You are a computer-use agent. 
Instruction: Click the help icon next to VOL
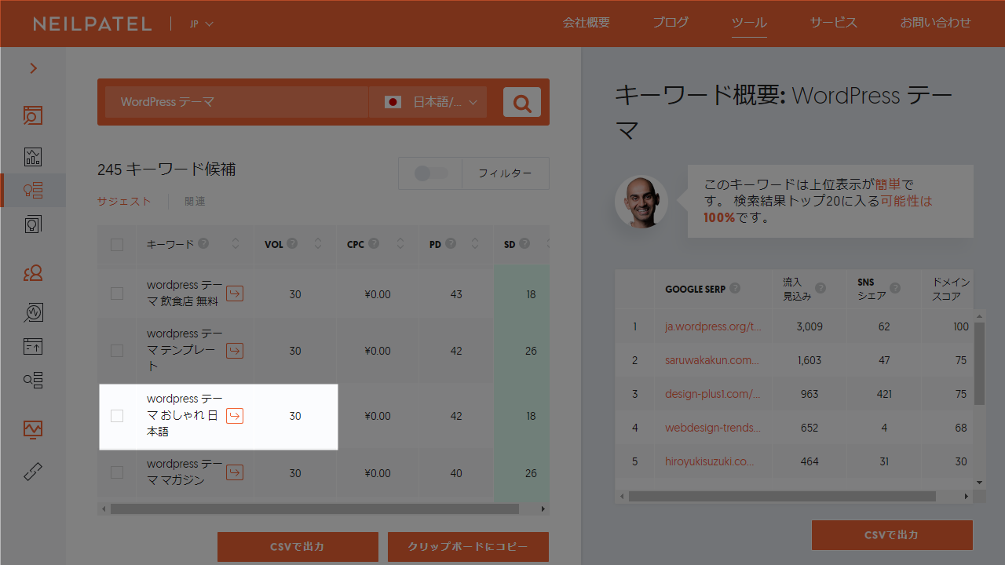pos(292,244)
